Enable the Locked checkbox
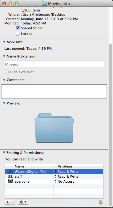Image resolution: width=113 pixels, height=208 pixels. (x=18, y=34)
